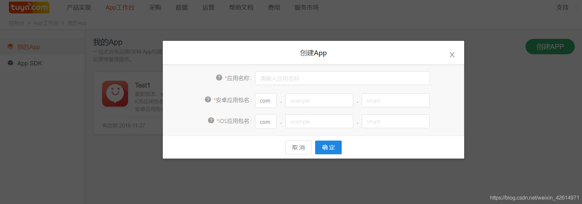Click the green 创建APP button
The width and height of the screenshot is (582, 204).
point(550,46)
